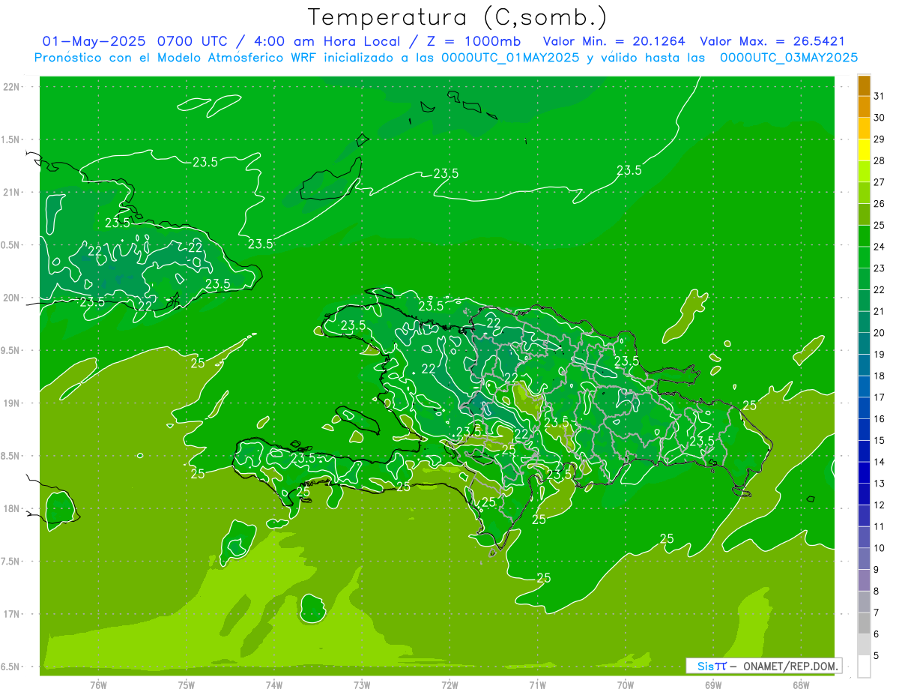Click the '22N' latitude axis label

pos(11,86)
